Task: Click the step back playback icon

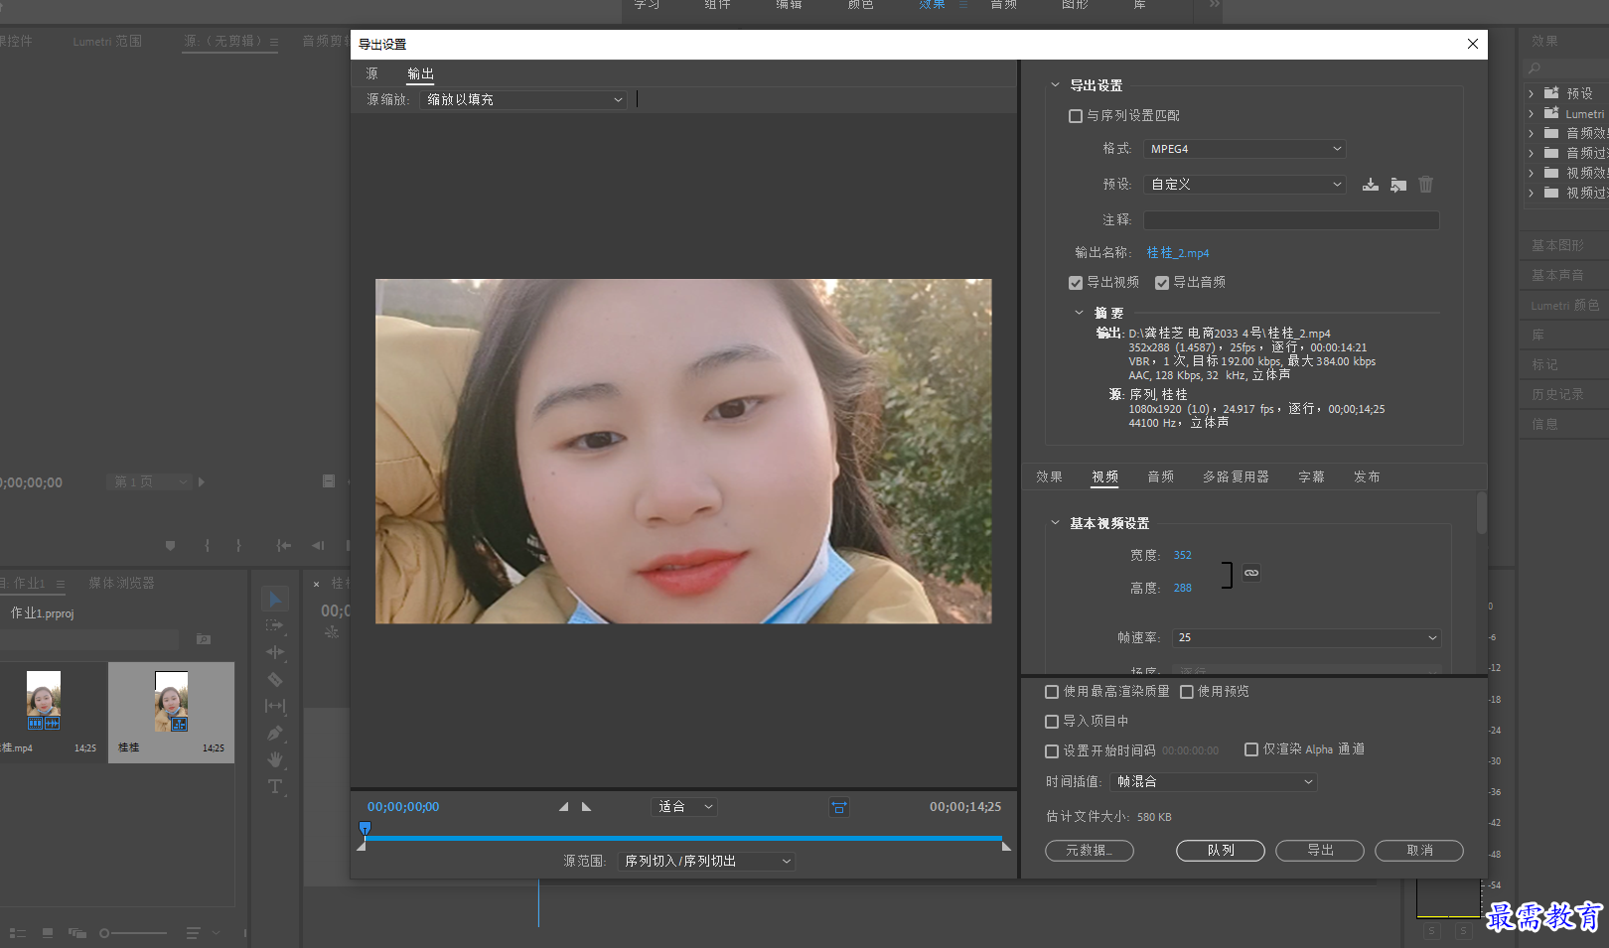Action: [x=318, y=545]
